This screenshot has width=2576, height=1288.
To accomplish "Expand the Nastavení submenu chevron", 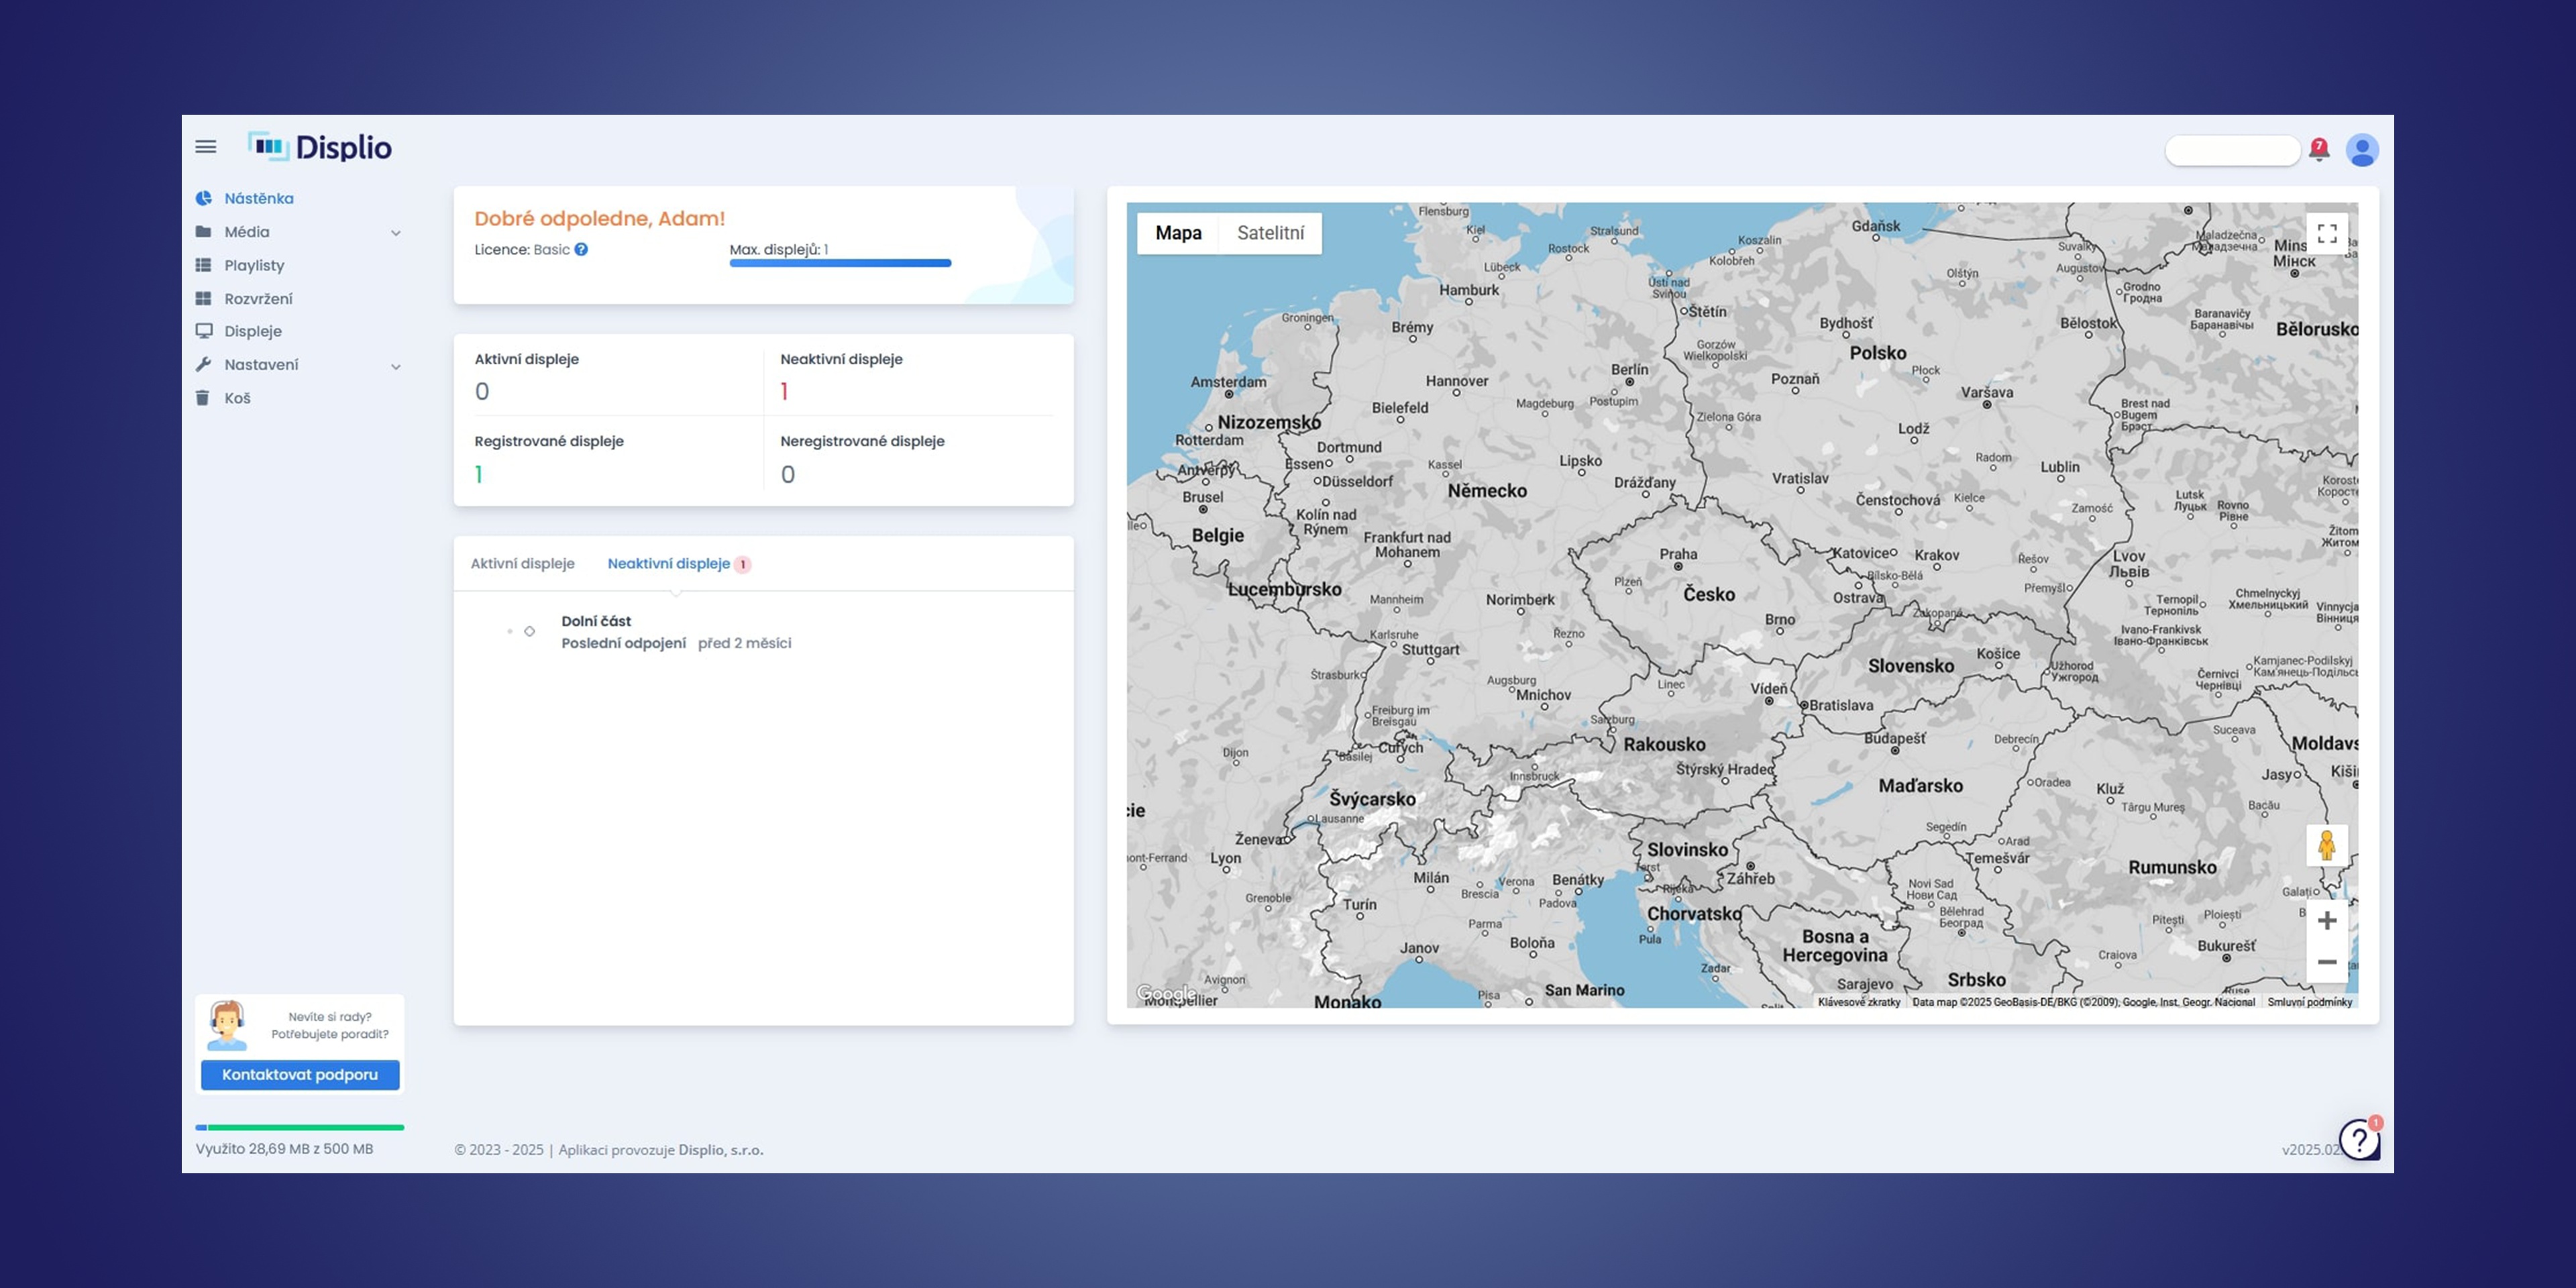I will tap(396, 366).
